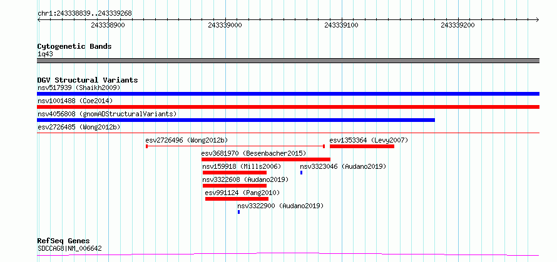Click the nsv3323046 (Audano2019) label
The image size is (557, 262).
(x=343, y=166)
